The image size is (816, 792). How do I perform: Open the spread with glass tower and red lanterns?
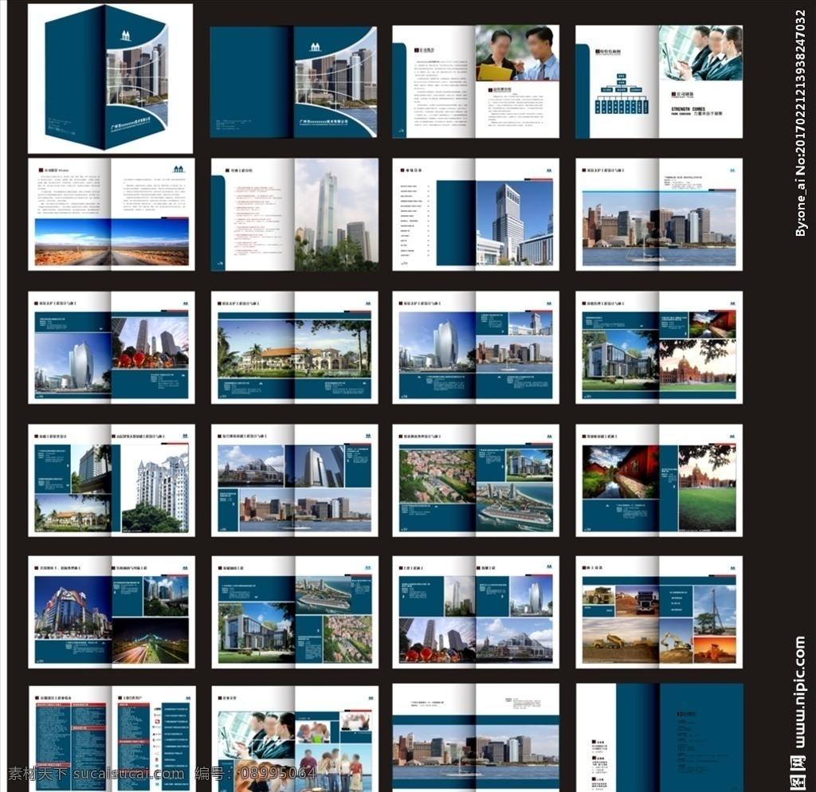coord(112,347)
